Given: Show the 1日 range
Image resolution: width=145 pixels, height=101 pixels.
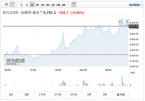Looking at the screenshot, I should tap(11, 94).
